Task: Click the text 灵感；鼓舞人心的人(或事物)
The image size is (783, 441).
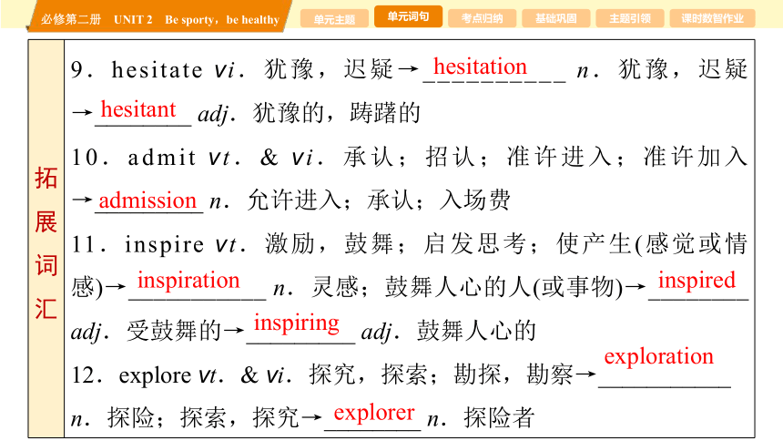Action: coord(467,288)
